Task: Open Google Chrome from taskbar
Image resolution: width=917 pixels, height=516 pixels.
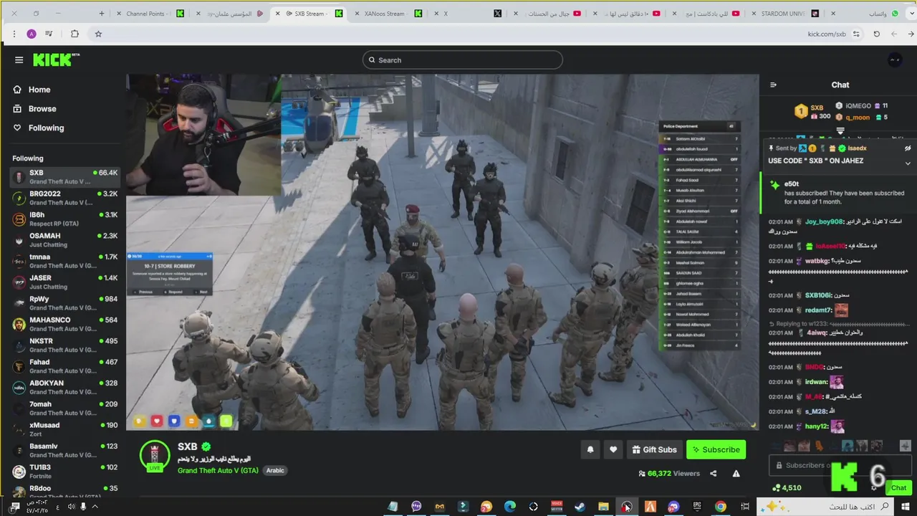Action: pyautogui.click(x=721, y=507)
